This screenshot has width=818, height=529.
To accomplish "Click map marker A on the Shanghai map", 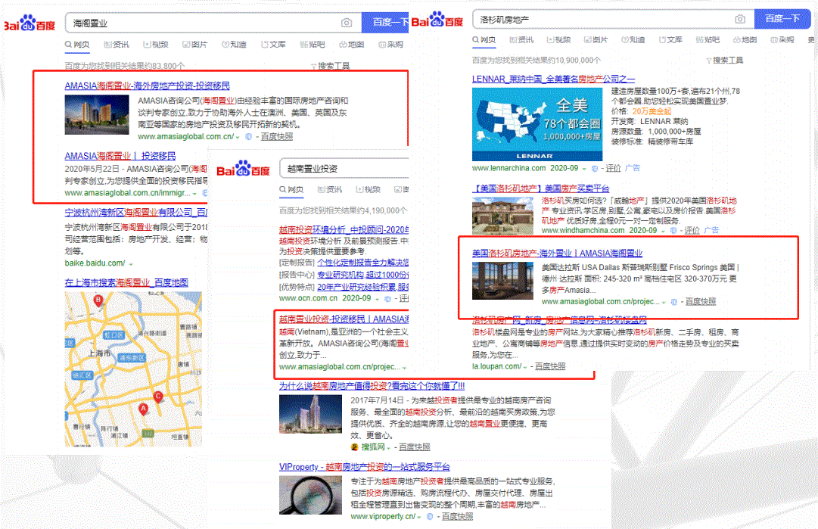I will tap(143, 409).
